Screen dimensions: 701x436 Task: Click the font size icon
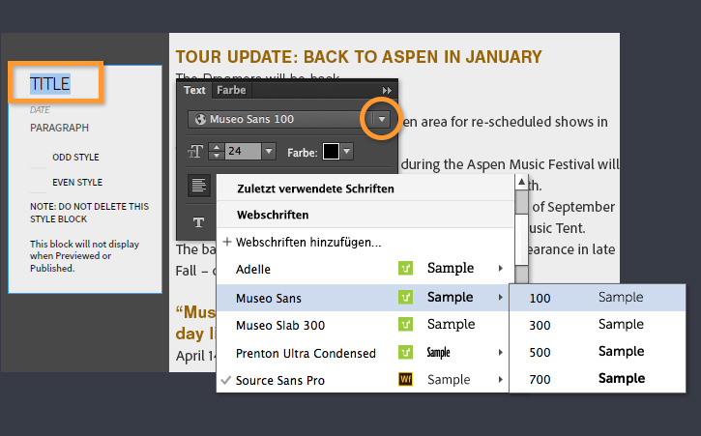coord(195,152)
